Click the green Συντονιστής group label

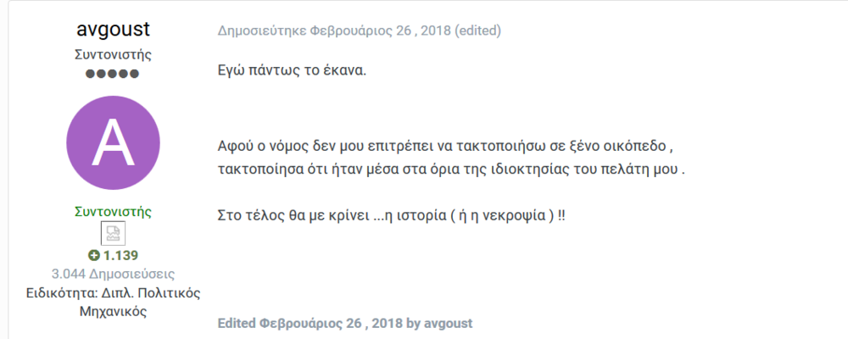pyautogui.click(x=114, y=211)
